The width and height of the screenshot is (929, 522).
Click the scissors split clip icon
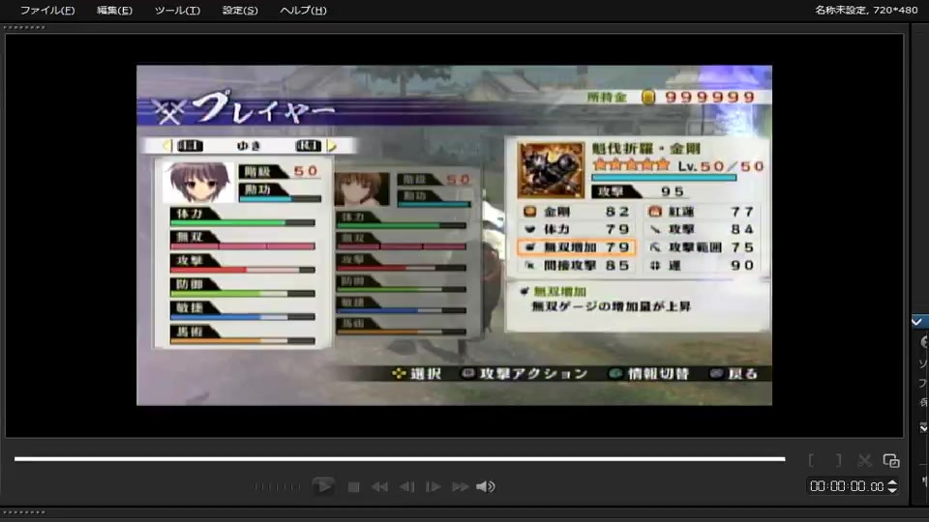tap(864, 460)
